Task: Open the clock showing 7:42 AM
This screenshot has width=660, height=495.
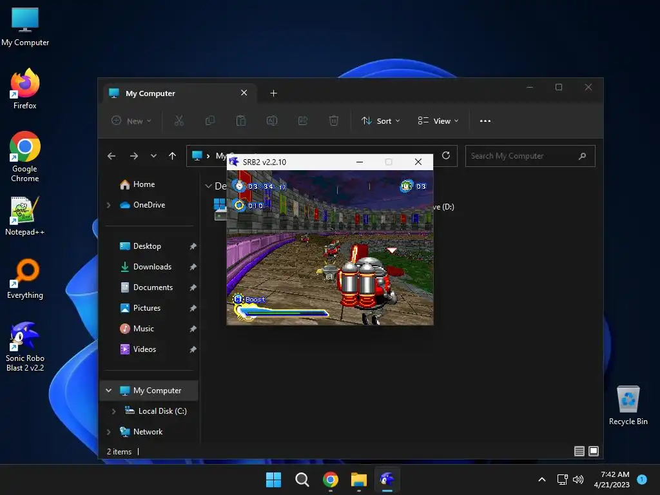Action: [x=612, y=480]
